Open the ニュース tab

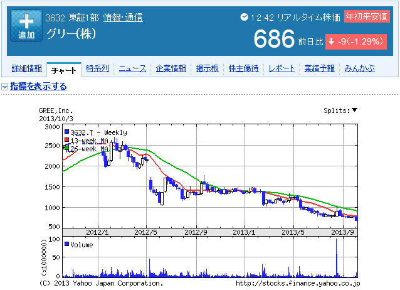(133, 68)
